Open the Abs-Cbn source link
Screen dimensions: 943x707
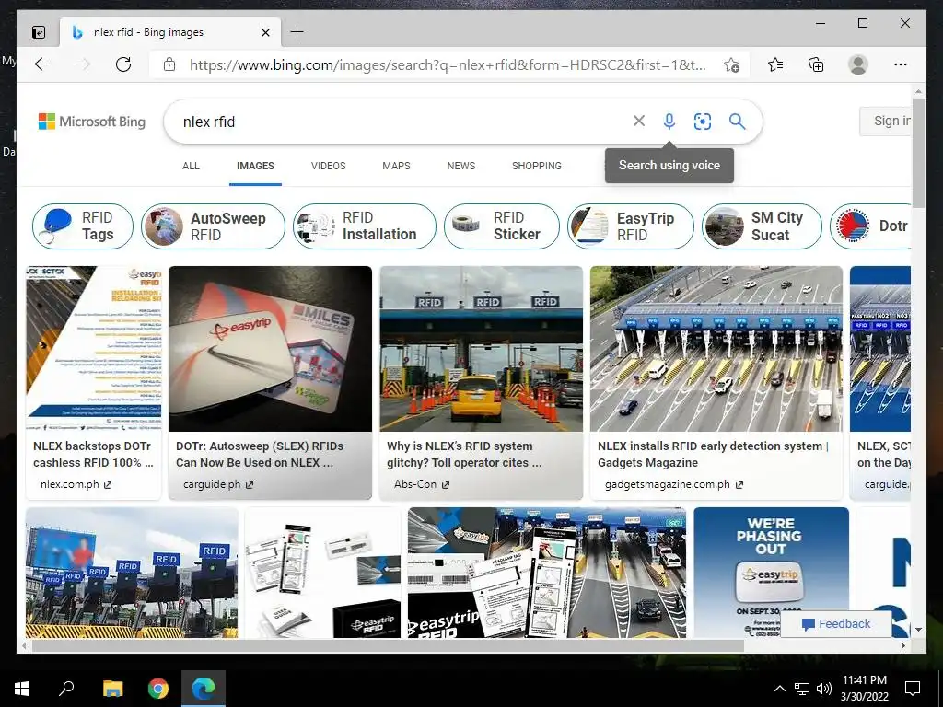click(x=422, y=484)
